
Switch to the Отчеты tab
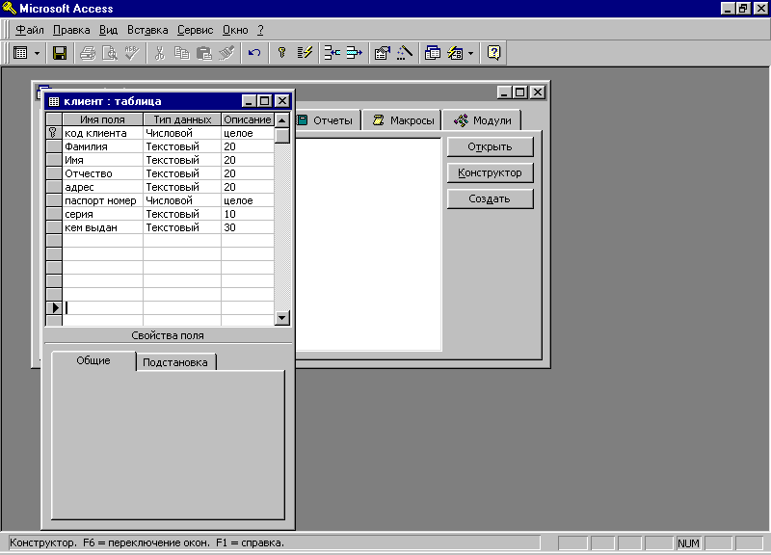click(x=327, y=120)
